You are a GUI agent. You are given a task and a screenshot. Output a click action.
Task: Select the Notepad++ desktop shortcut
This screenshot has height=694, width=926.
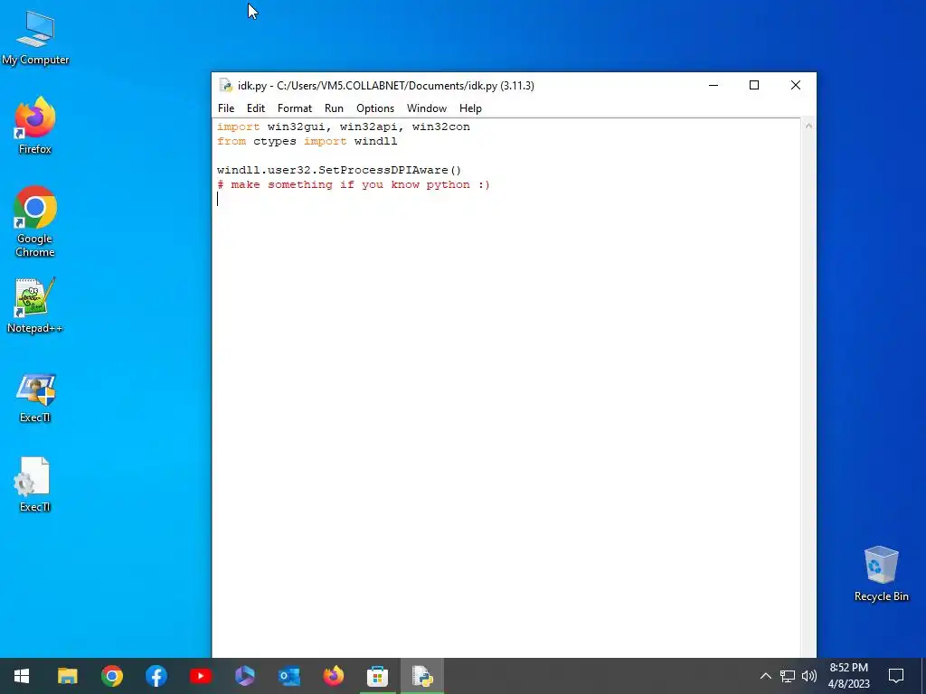click(35, 305)
